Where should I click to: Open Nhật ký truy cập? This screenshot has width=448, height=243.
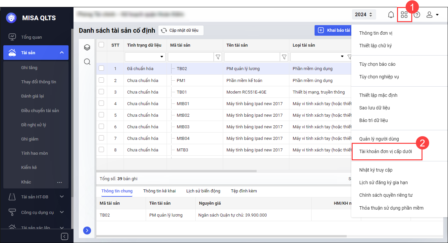click(x=376, y=170)
